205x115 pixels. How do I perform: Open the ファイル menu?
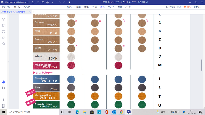(6, 7)
